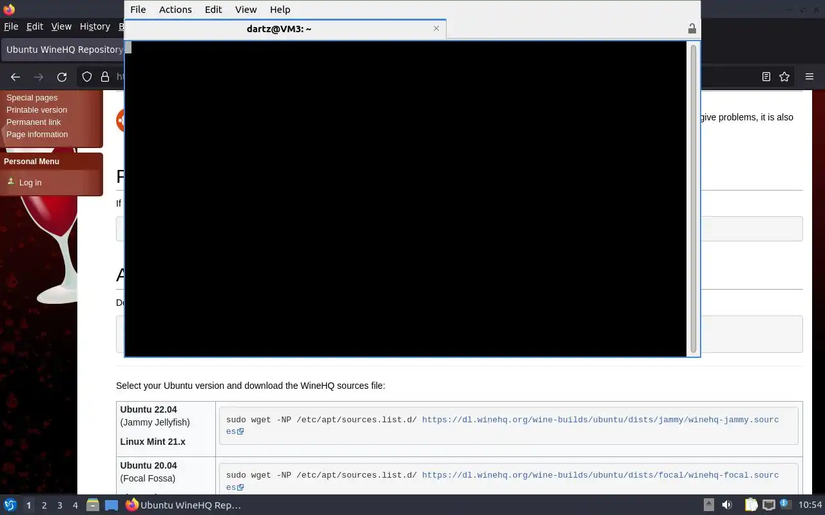Click the Linux Mint 21.x text
The image size is (825, 515).
coord(153,442)
